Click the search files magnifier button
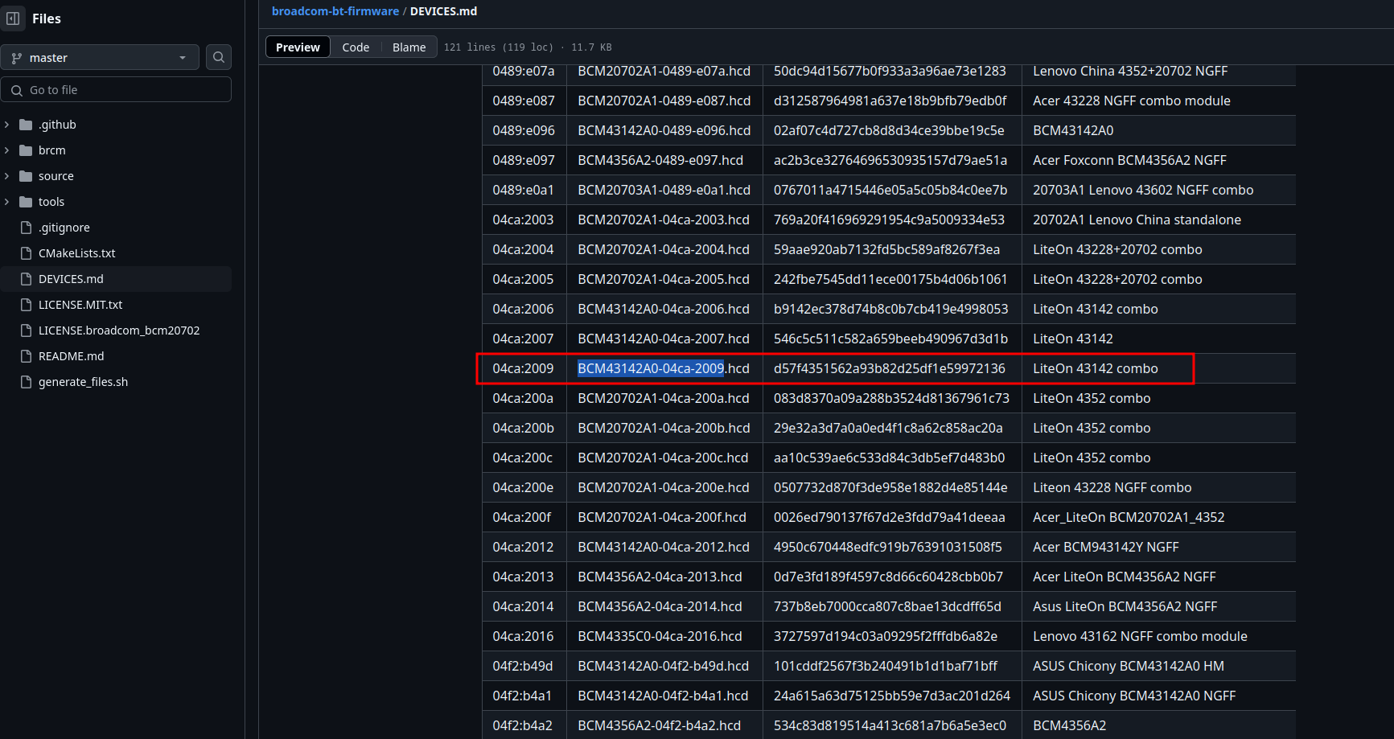Image resolution: width=1394 pixels, height=739 pixels. coord(219,57)
